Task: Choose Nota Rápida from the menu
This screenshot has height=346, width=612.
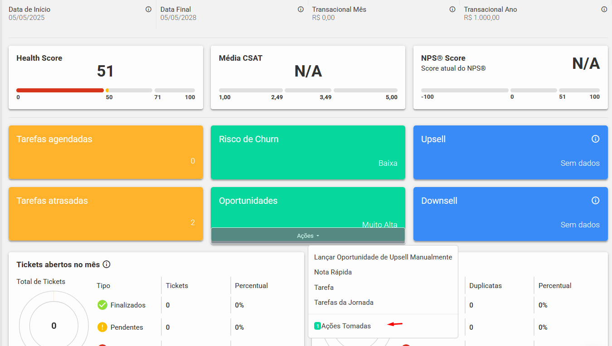Action: pyautogui.click(x=333, y=272)
